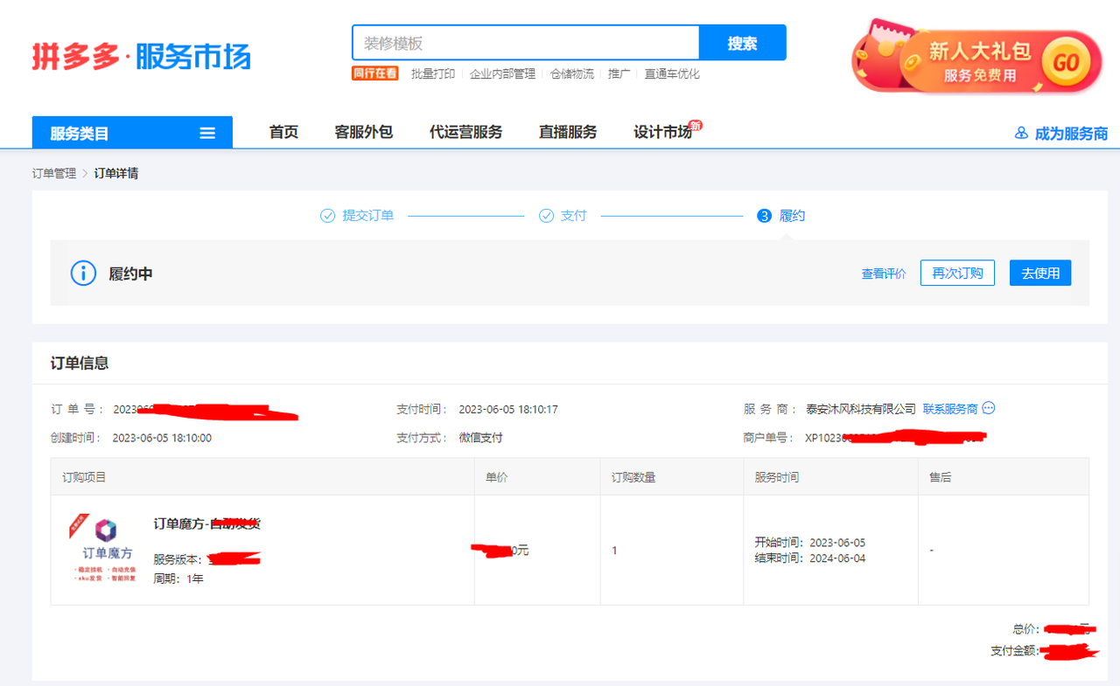Click the 订单详情 breadcrumb
Screen dimensions: 1120x686
click(116, 173)
